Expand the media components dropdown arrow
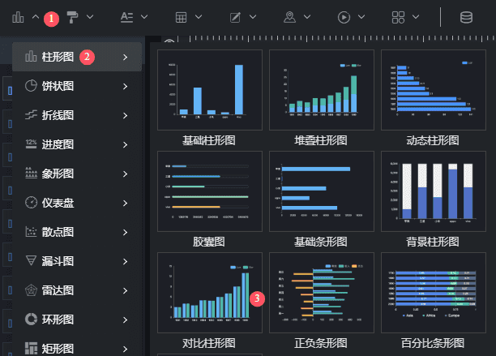 (x=361, y=17)
